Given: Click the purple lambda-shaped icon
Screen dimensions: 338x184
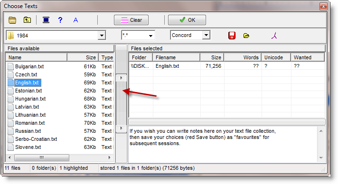Looking at the screenshot, I should pyautogui.click(x=274, y=36).
